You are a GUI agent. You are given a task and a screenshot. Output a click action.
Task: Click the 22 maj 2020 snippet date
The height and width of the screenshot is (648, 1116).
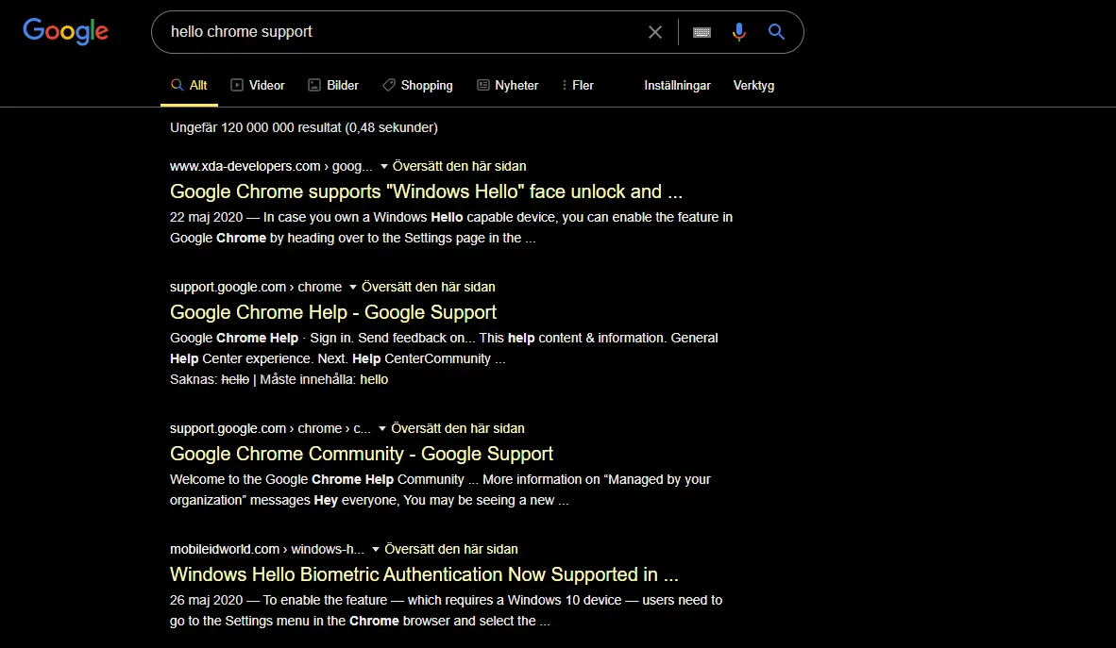click(x=207, y=217)
